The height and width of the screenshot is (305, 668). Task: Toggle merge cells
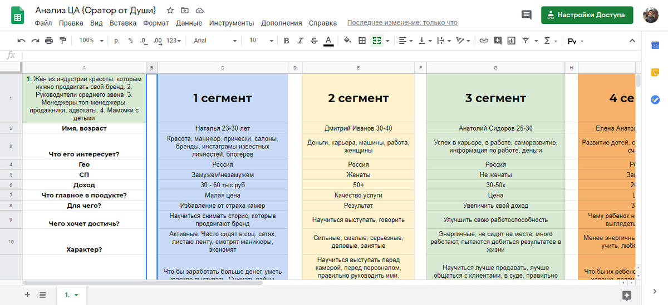376,41
